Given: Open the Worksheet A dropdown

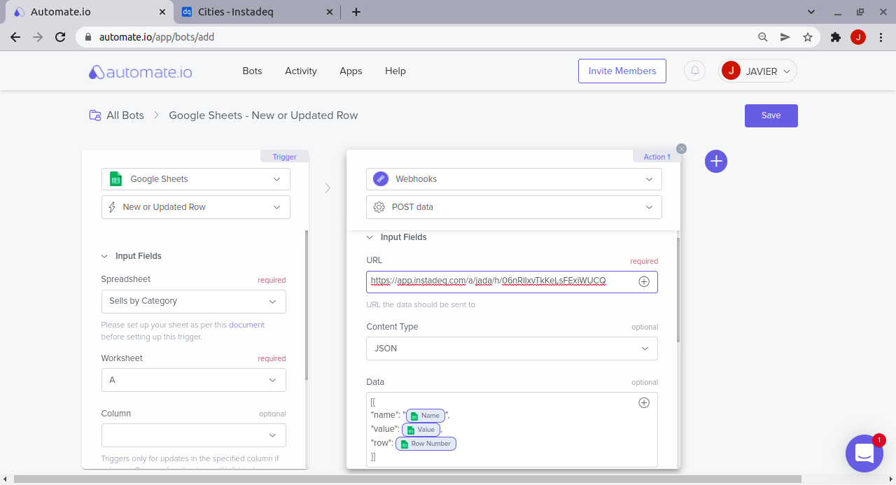Looking at the screenshot, I should (x=194, y=380).
